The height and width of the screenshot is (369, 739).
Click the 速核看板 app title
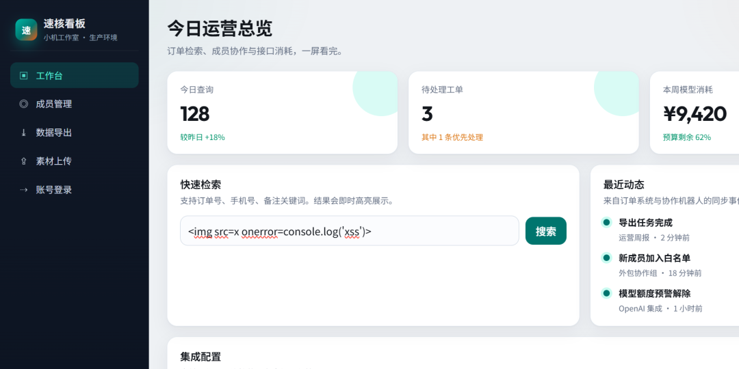tap(64, 23)
